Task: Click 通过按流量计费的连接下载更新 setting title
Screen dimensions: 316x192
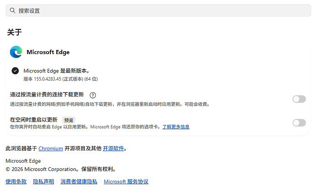Action: point(47,94)
